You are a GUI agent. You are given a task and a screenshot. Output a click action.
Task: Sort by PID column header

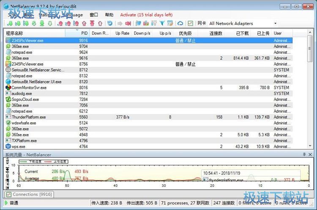(x=77, y=33)
